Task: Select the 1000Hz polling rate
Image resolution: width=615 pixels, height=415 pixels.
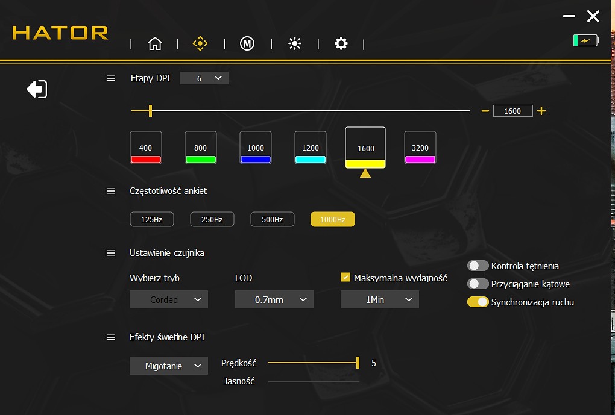Action: [x=332, y=219]
